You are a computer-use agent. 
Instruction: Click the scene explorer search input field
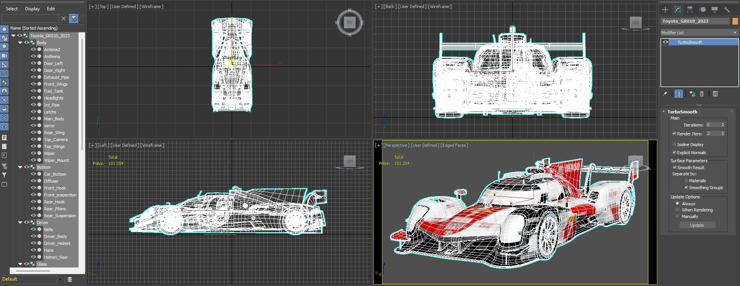[x=30, y=18]
